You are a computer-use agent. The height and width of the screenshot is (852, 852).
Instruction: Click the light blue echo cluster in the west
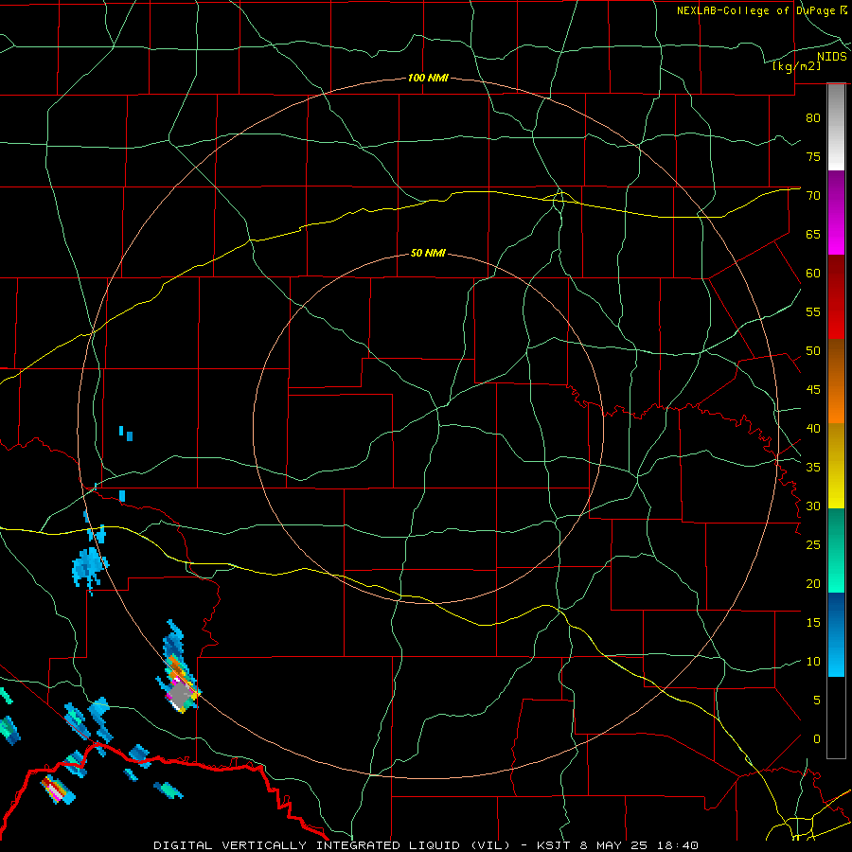90,568
